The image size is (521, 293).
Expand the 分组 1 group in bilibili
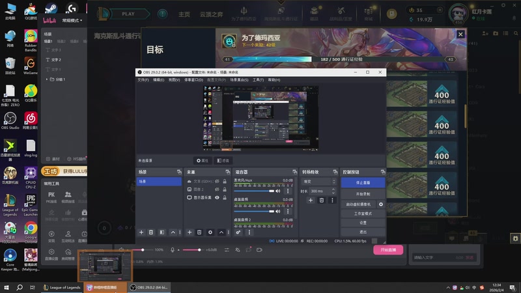point(47,79)
